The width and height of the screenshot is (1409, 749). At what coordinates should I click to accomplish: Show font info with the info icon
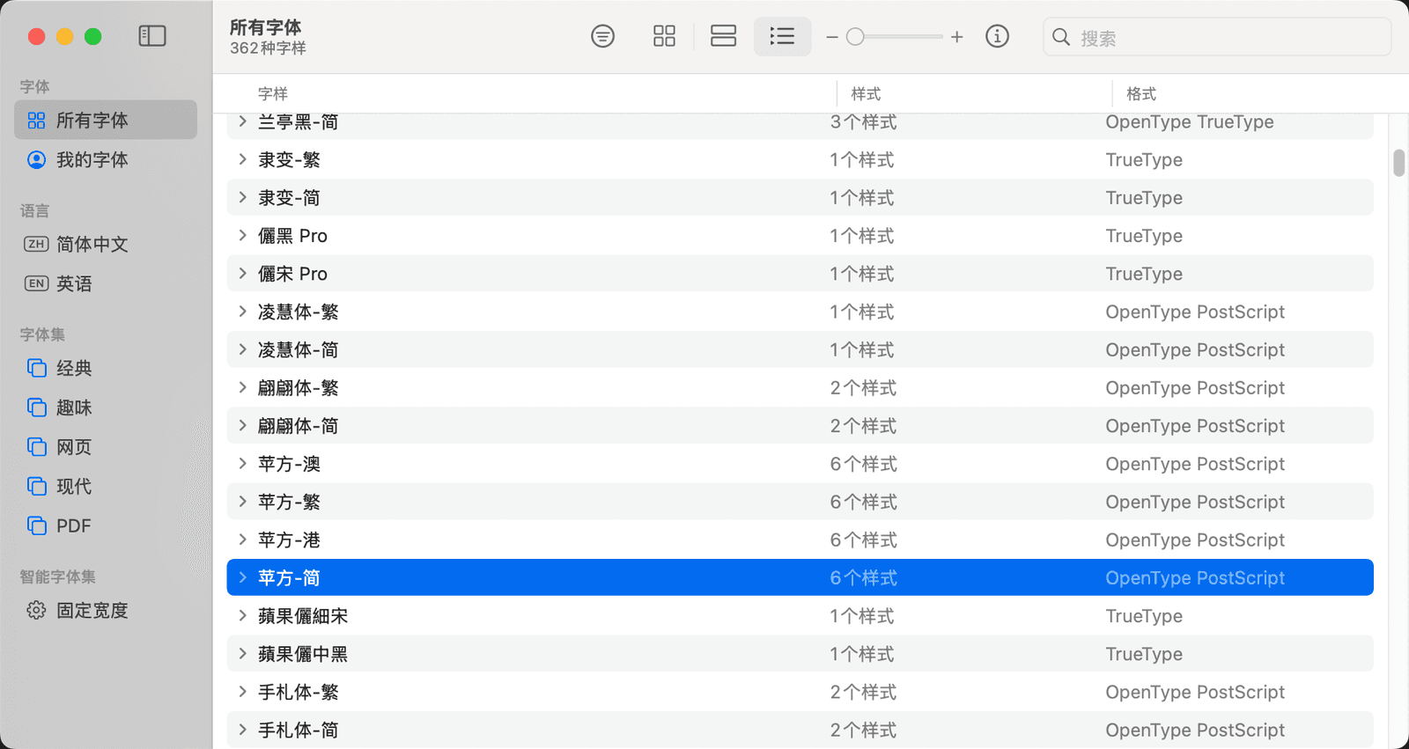(x=997, y=36)
